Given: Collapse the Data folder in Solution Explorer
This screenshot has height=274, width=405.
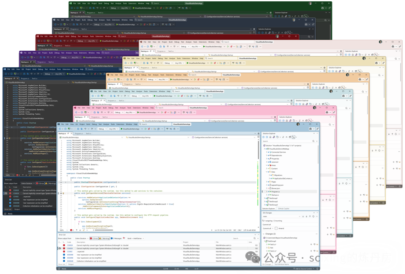Looking at the screenshot, I should coord(266,171).
